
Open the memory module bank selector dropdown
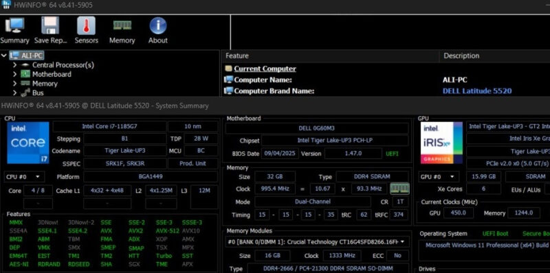point(318,242)
